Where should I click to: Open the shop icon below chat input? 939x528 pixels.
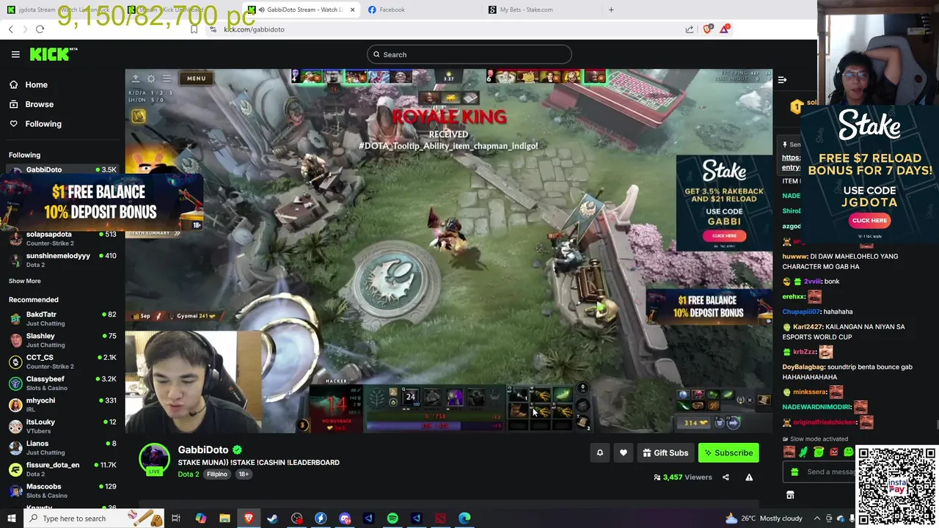point(790,495)
